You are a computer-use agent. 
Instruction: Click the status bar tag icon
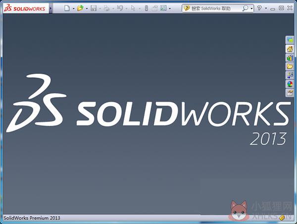coord(282,218)
